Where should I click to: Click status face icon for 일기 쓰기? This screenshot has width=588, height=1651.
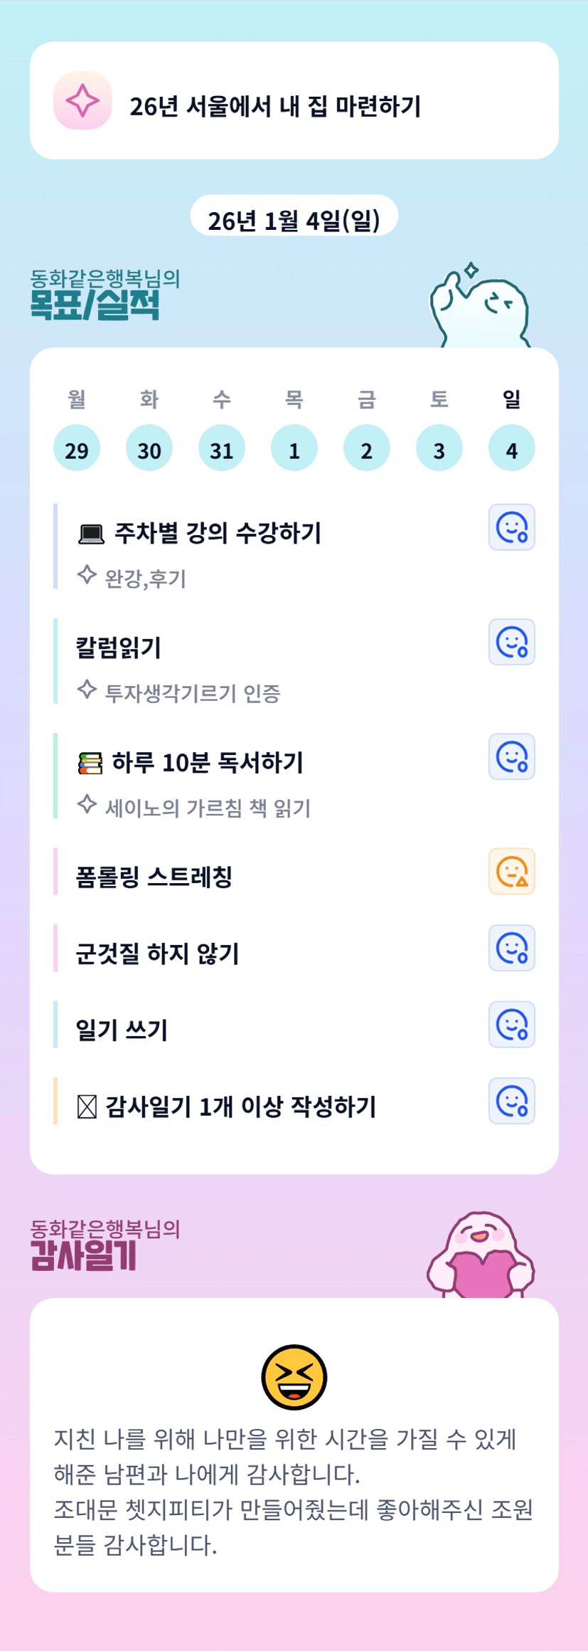(511, 1025)
